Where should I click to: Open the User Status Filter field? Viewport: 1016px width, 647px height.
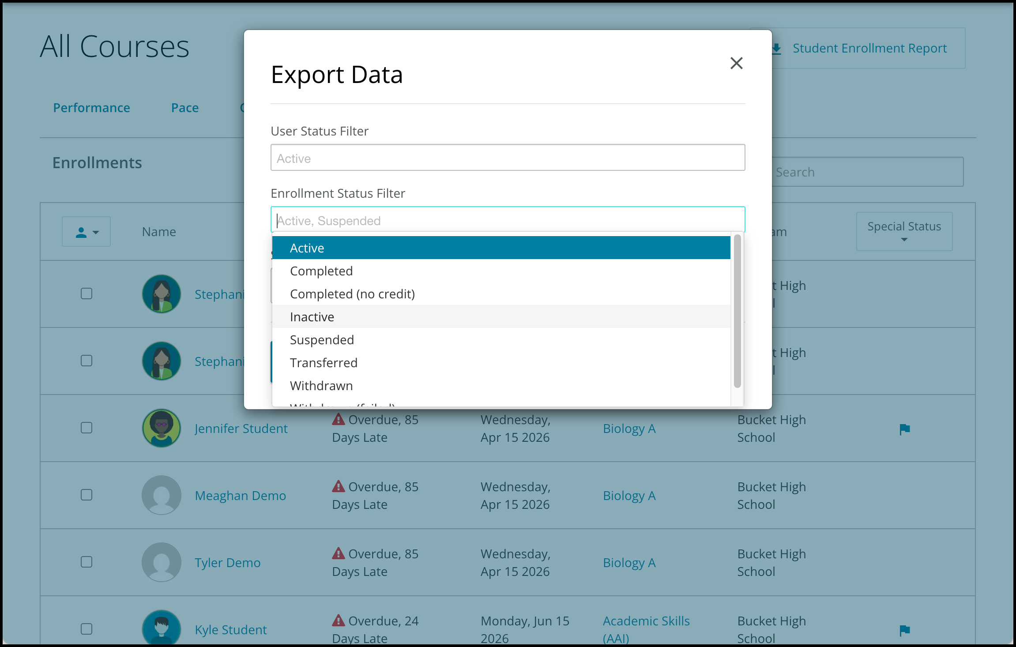coord(508,158)
